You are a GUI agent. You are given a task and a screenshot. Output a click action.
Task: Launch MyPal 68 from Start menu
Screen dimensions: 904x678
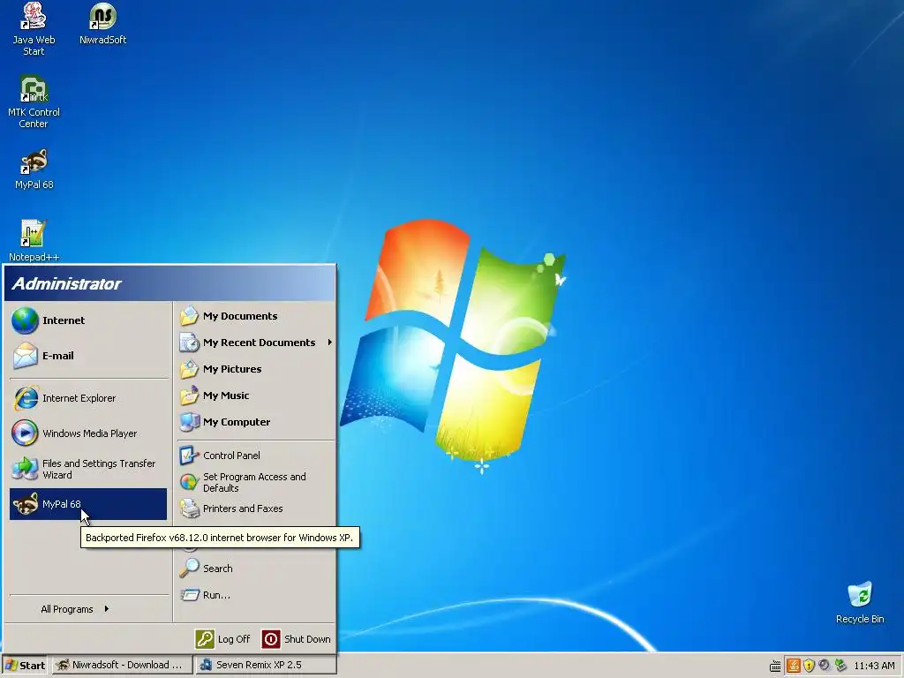point(89,504)
